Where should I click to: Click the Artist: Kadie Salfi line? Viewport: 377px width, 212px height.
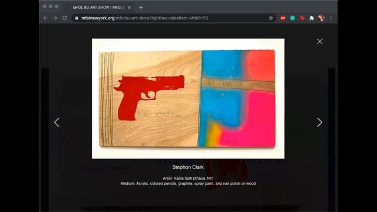(188, 178)
